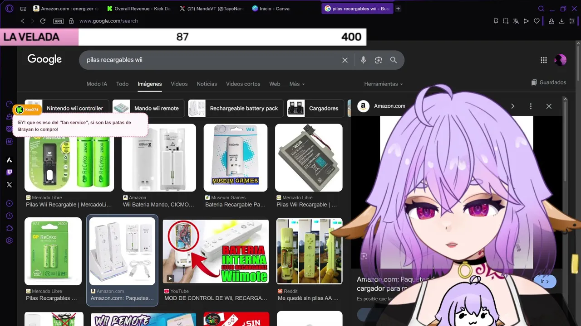Switch to the Web results tab
This screenshot has height=326, width=581.
tap(275, 84)
